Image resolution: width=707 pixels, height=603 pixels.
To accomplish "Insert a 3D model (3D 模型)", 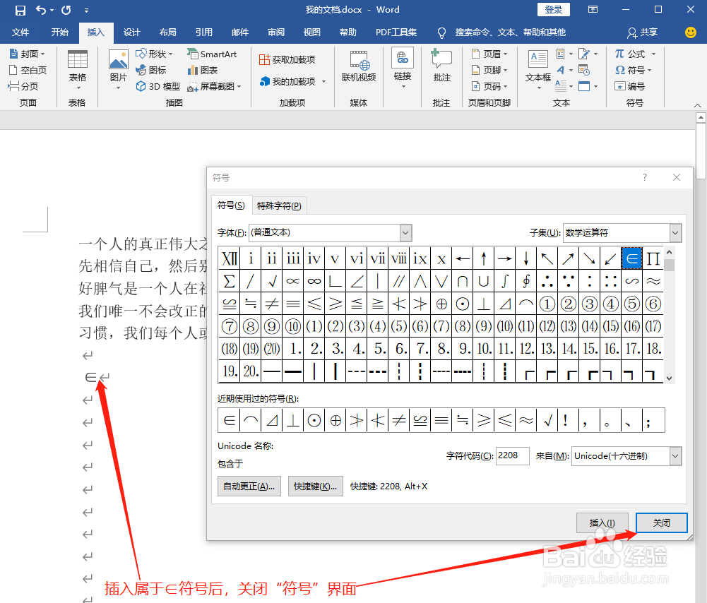I will [x=158, y=86].
